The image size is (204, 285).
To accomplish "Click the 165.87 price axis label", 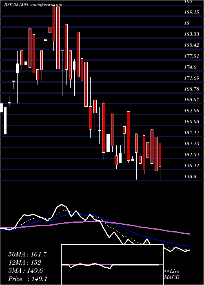I will 192,100.
